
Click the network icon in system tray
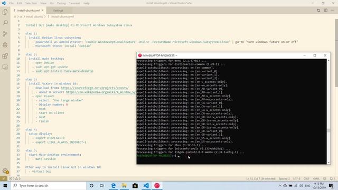pos(296,186)
